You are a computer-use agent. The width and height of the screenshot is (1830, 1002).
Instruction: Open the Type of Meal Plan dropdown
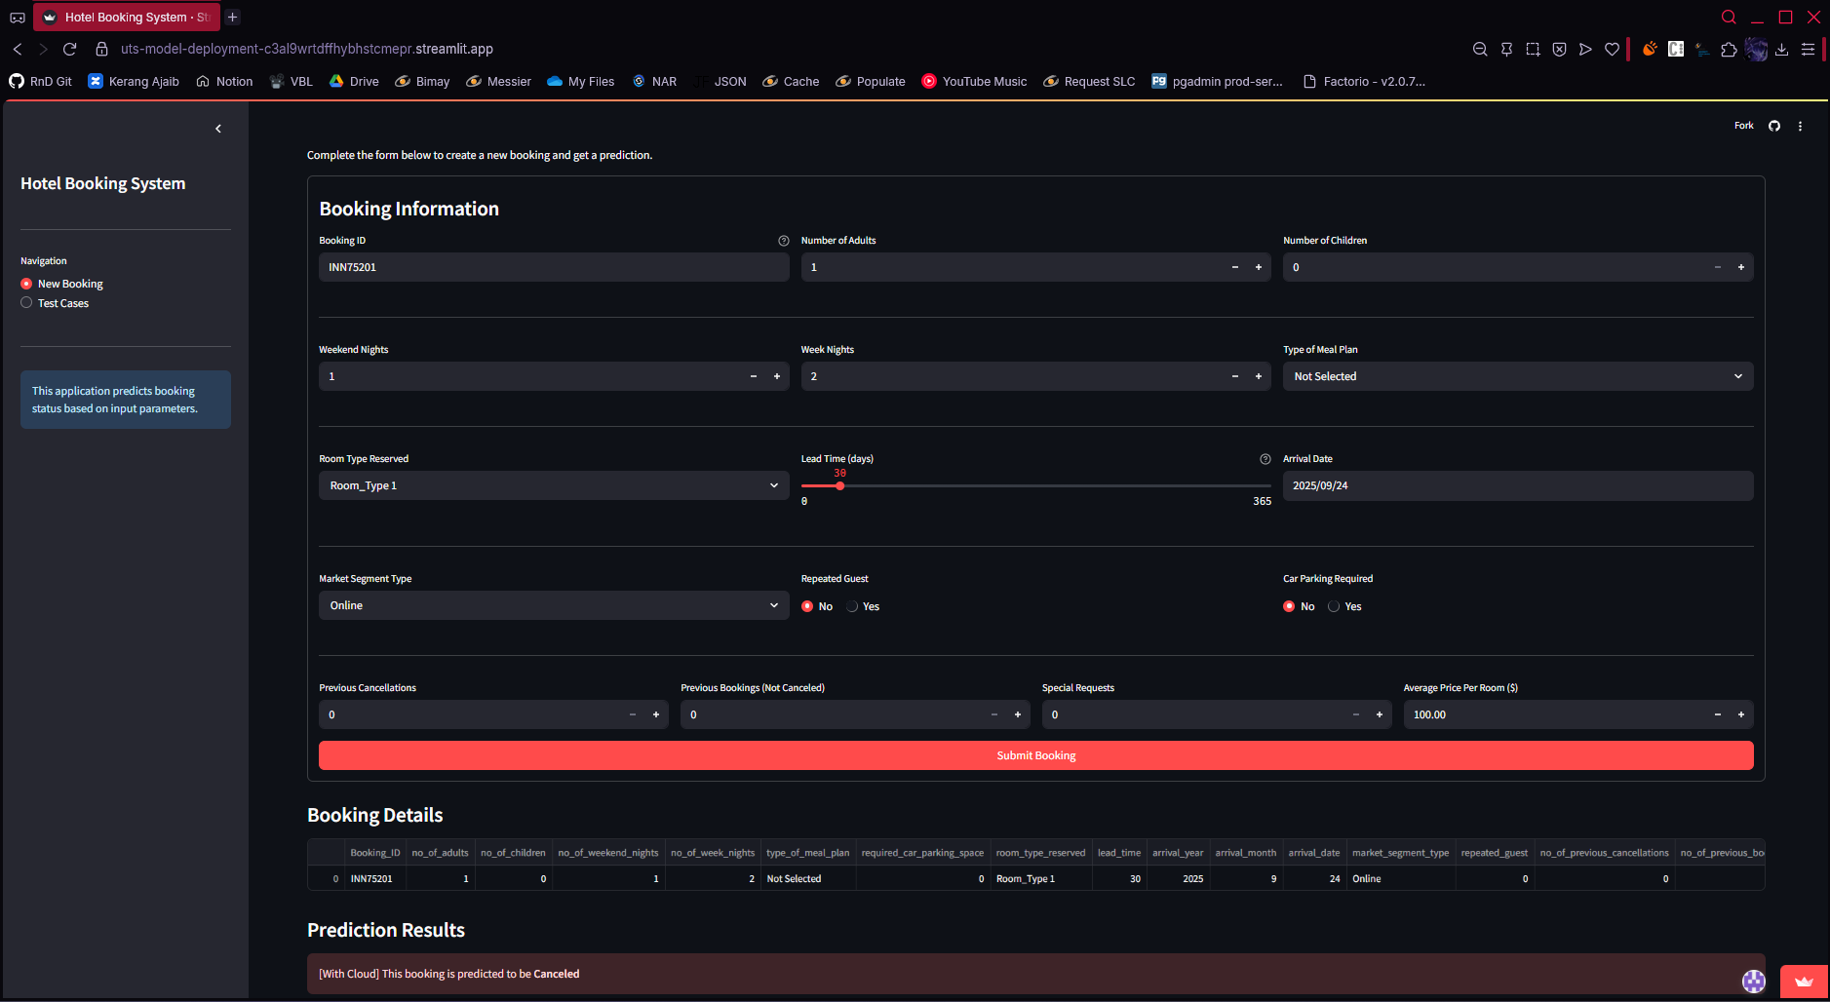coord(1517,376)
